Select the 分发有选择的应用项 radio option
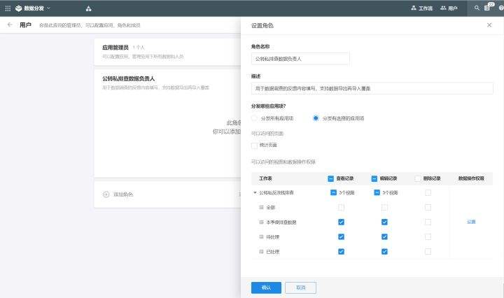The width and height of the screenshot is (504, 298). [x=316, y=118]
